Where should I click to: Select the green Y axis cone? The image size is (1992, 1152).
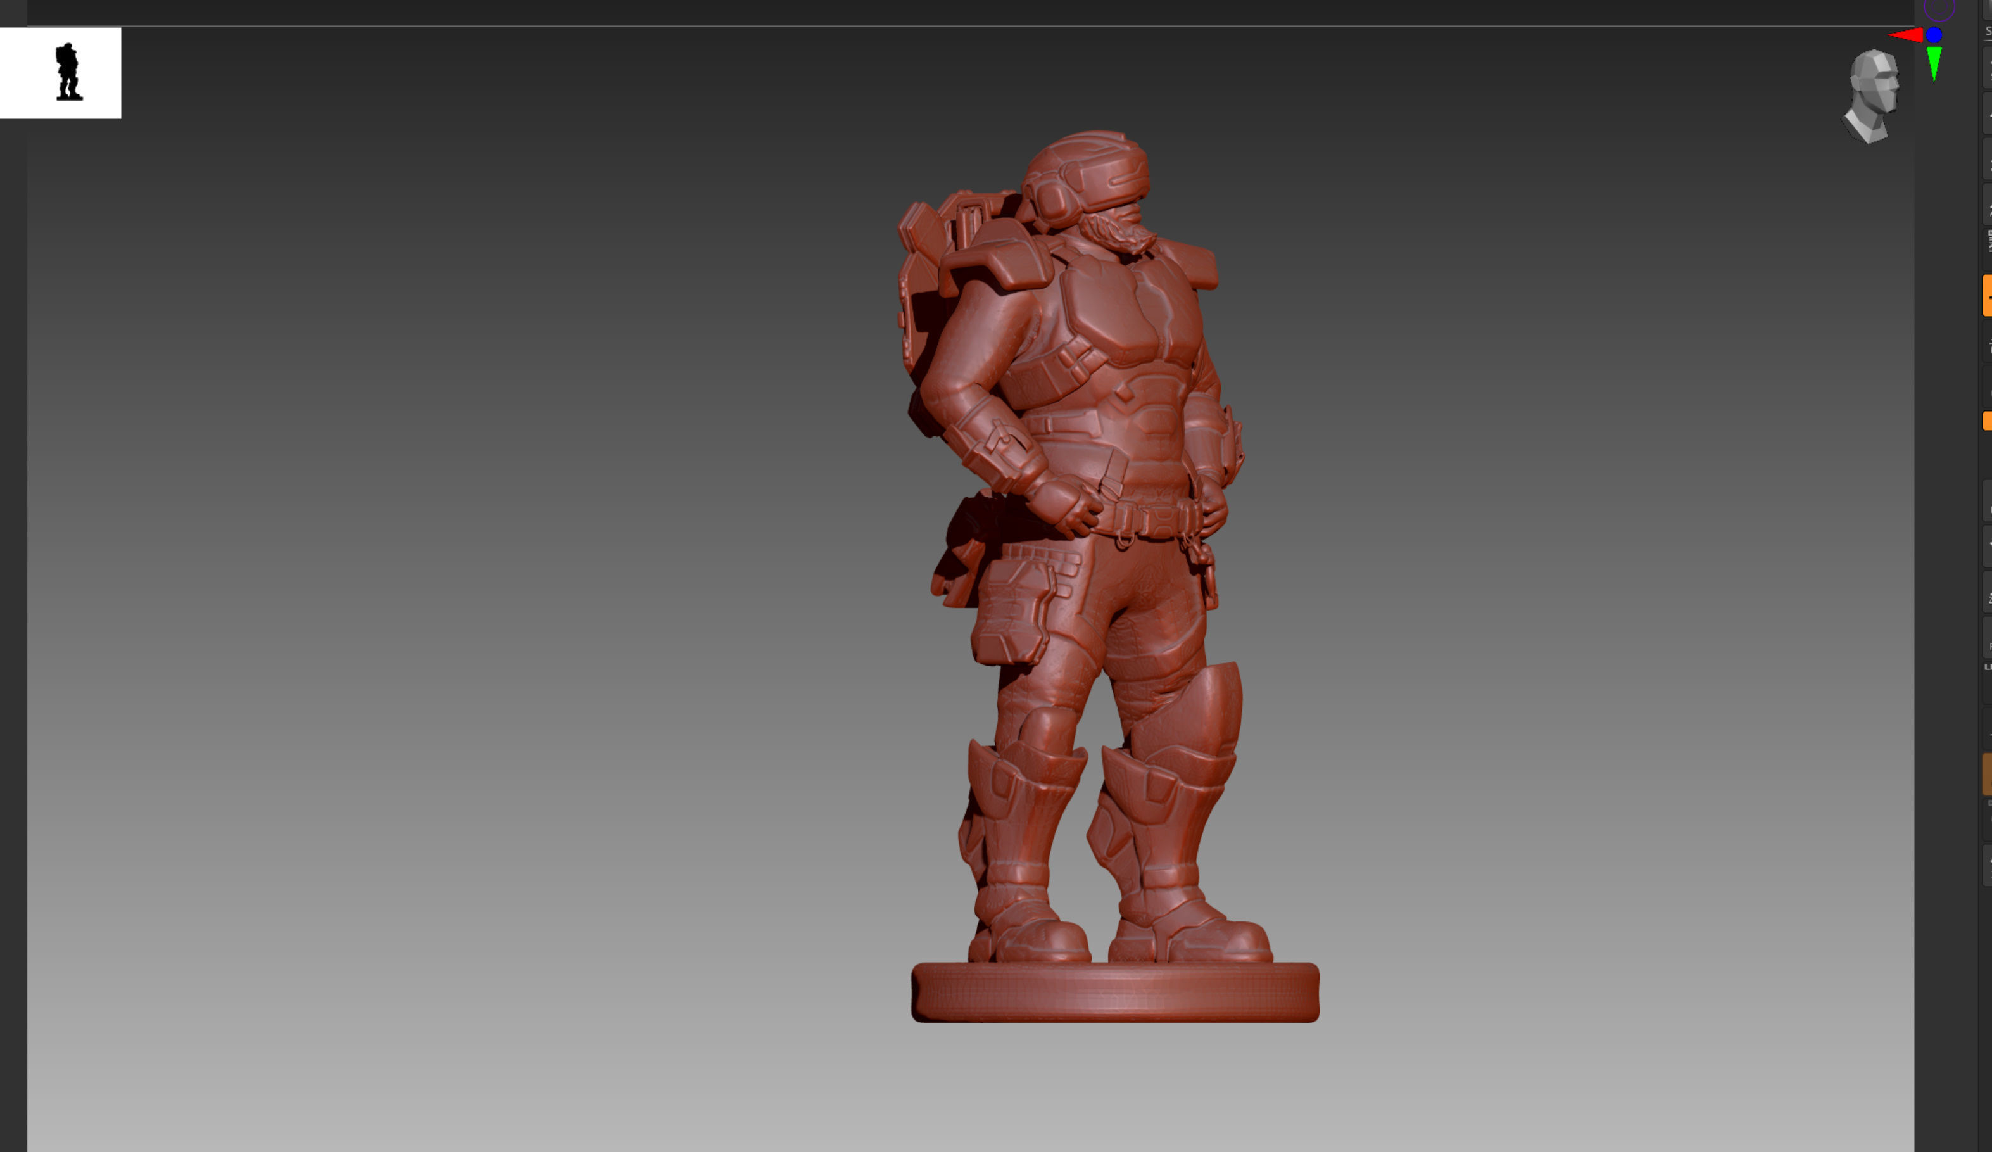[x=1934, y=63]
